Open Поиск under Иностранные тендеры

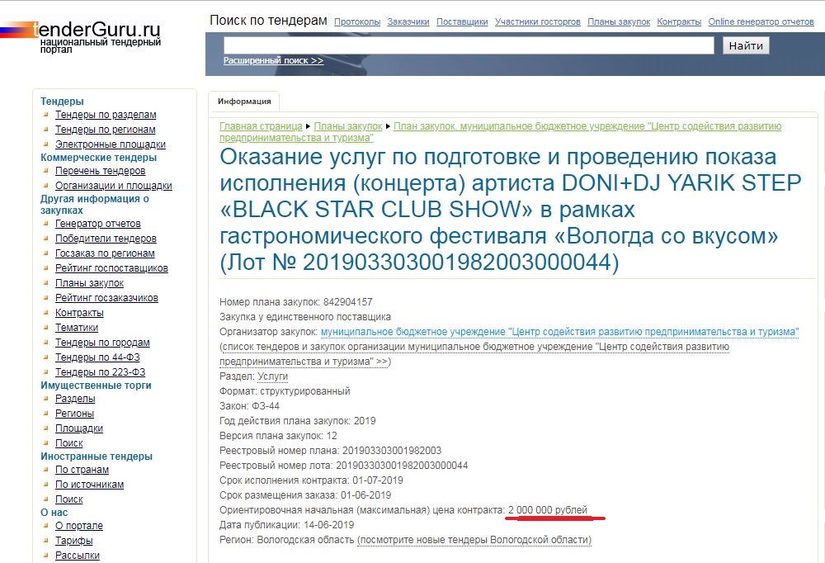(x=69, y=499)
